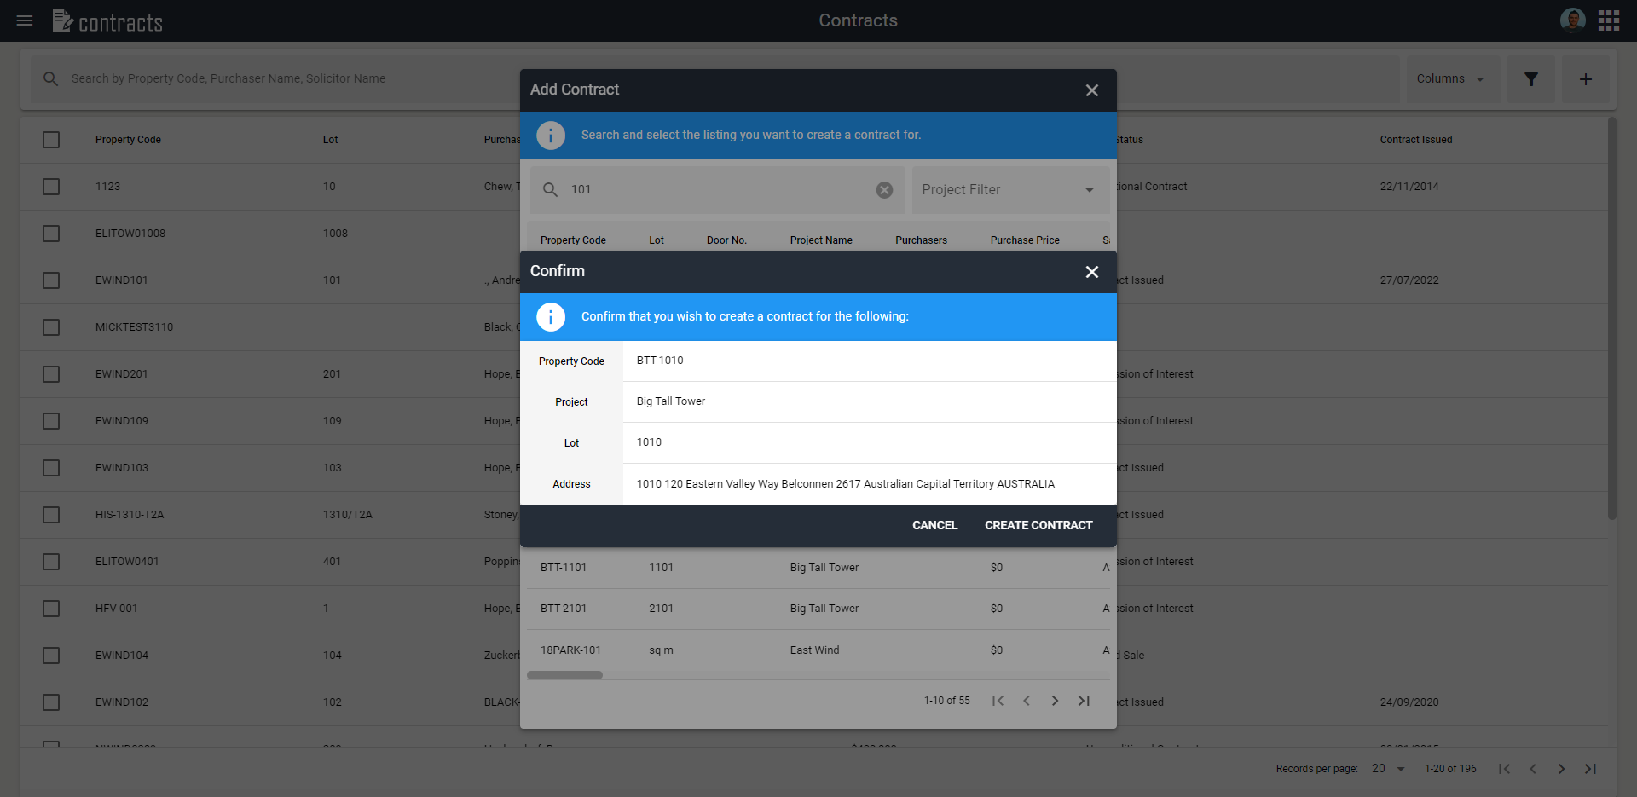This screenshot has height=797, width=1637.
Task: Open the apps grid launcher
Action: point(1609,20)
